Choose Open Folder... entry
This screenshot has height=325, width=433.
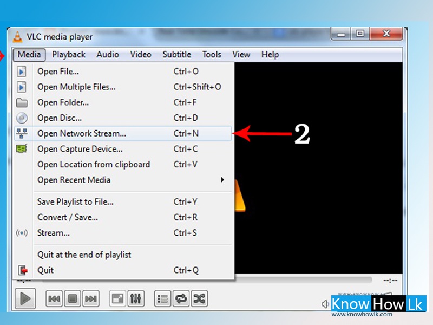pyautogui.click(x=123, y=102)
